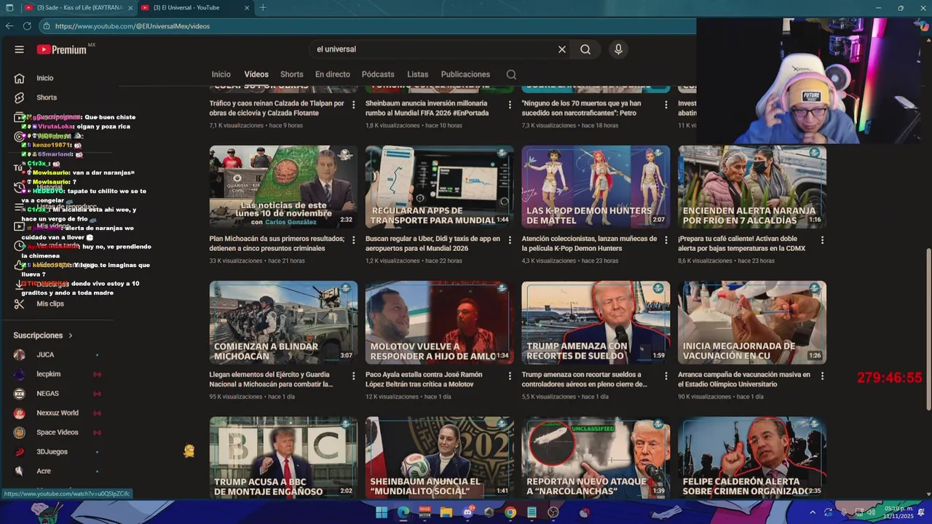This screenshot has width=932, height=524.
Task: Open the Publicaciones tab
Action: pyautogui.click(x=465, y=74)
